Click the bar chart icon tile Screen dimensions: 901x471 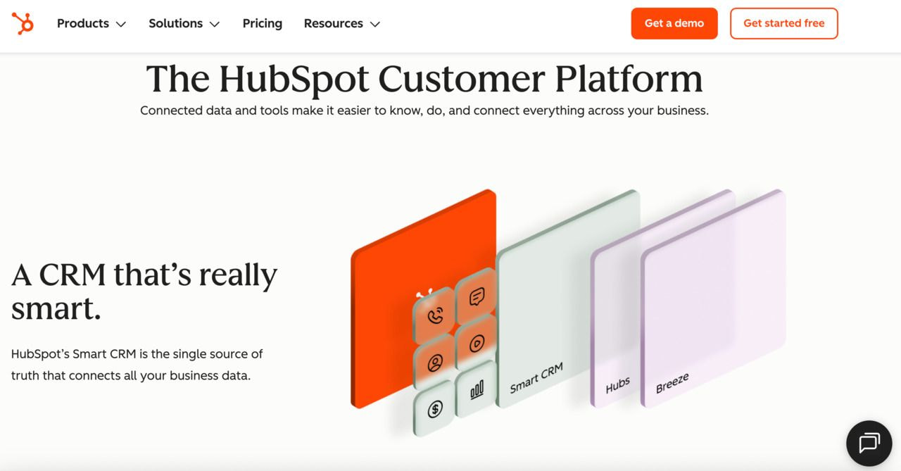[x=477, y=389]
